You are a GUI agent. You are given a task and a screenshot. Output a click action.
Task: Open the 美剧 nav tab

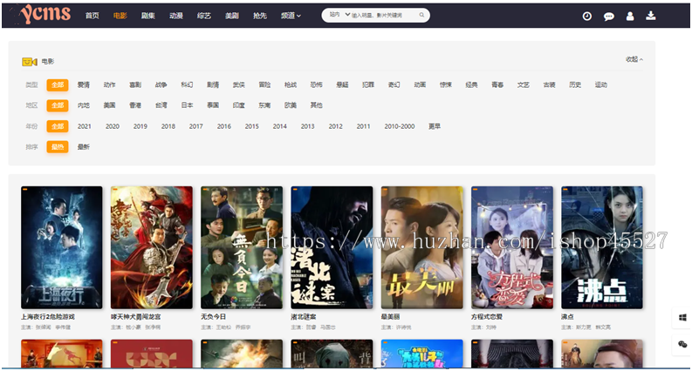coord(232,16)
